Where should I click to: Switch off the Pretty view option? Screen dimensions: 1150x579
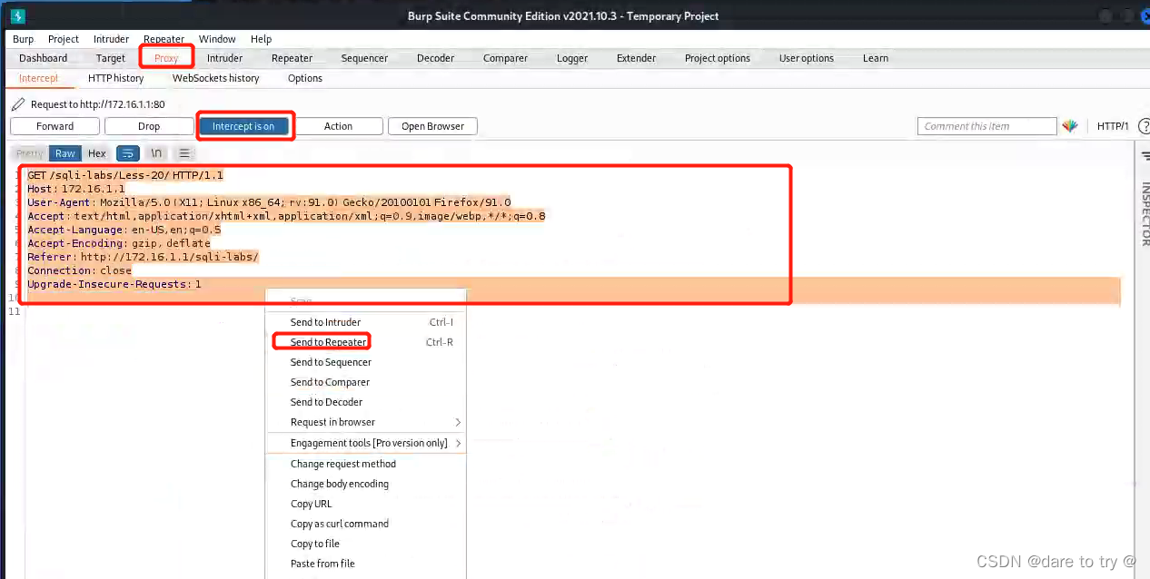point(29,152)
